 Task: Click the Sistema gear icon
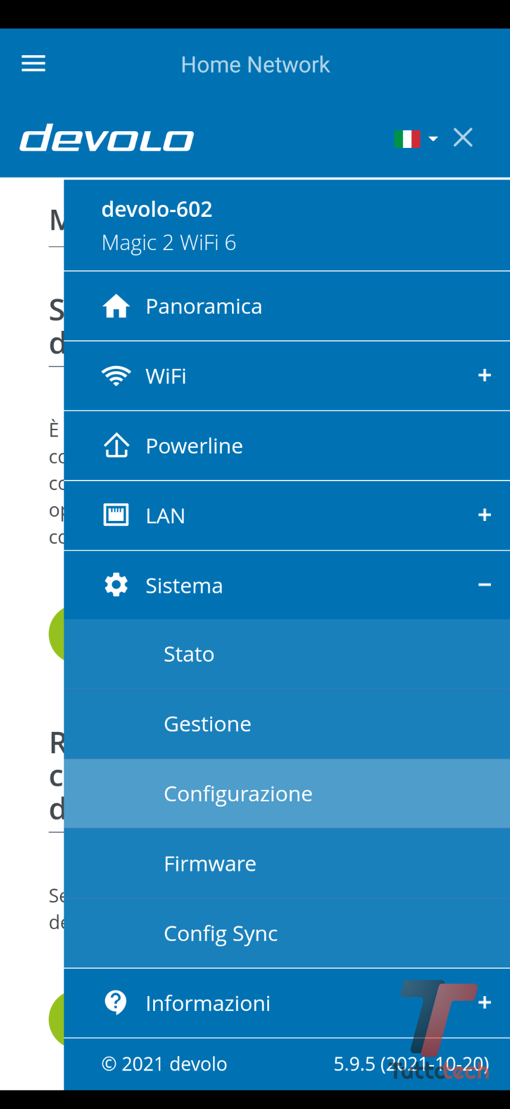click(116, 585)
